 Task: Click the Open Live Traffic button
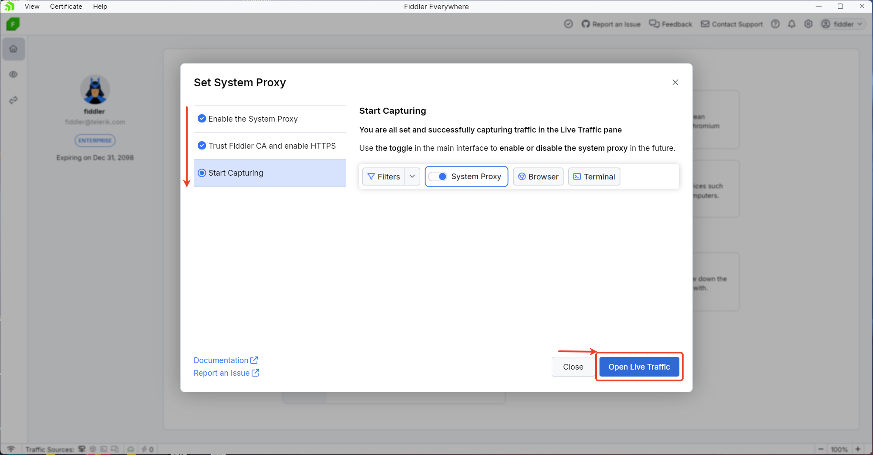pos(639,367)
